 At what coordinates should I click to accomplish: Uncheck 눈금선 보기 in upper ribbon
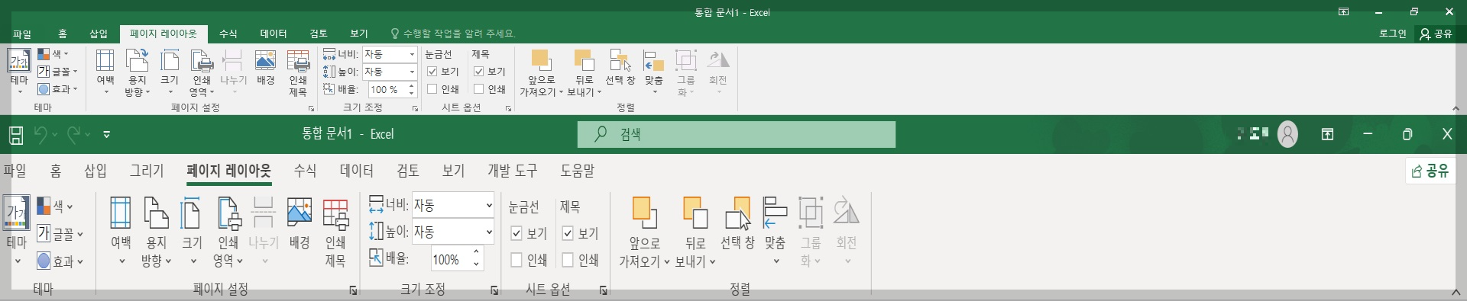[432, 71]
